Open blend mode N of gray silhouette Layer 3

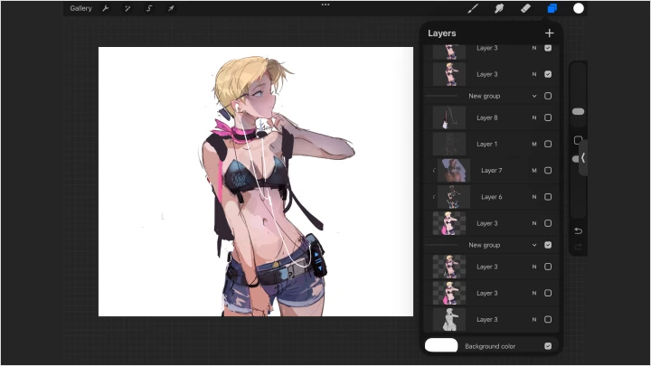(534, 319)
